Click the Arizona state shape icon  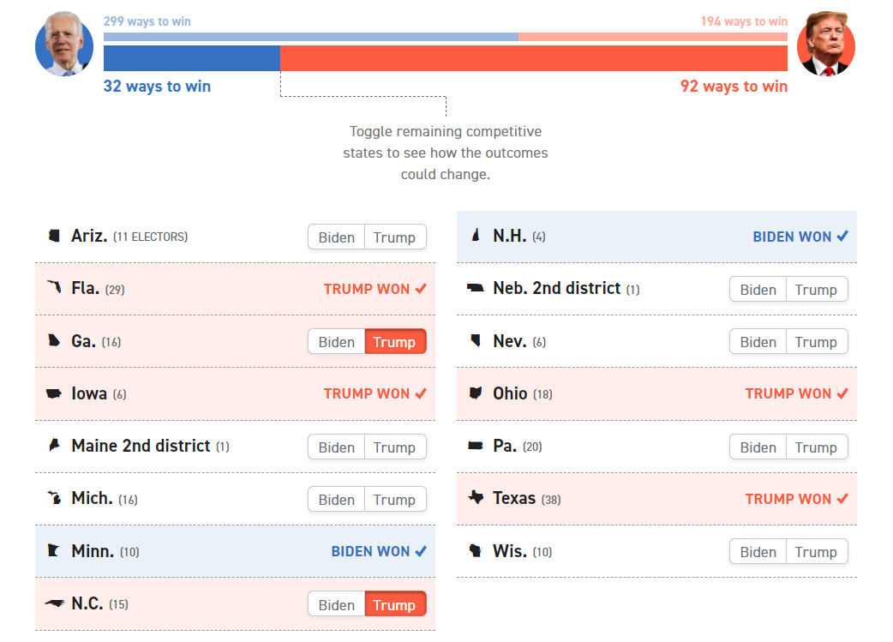tap(54, 235)
